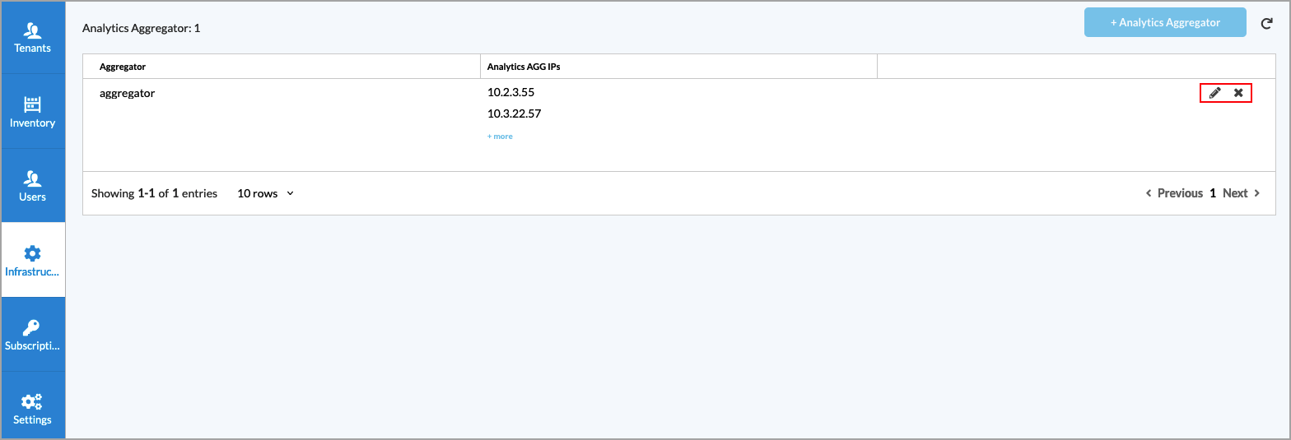This screenshot has height=440, width=1291.
Task: Go to the Next page
Action: point(1242,193)
